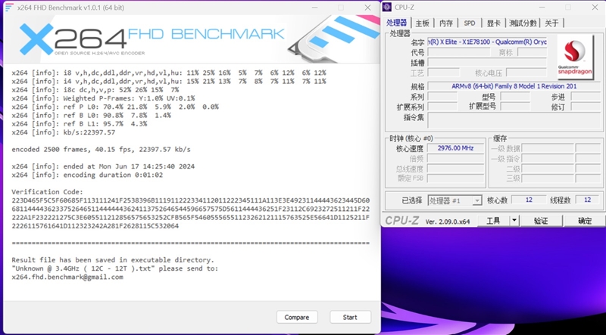
Task: Click the 'ref B L1: 95.7% 4.3%' line
Action: [x=80, y=124]
